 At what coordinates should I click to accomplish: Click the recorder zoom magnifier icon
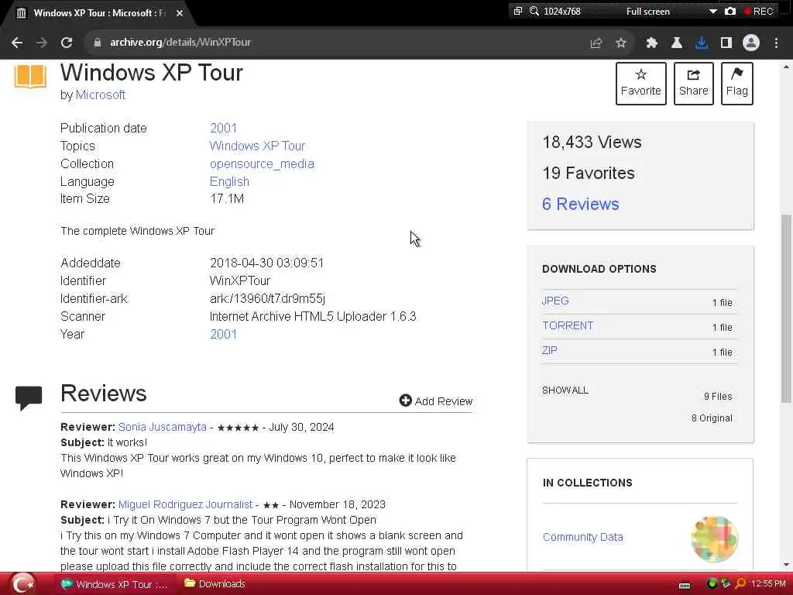[x=534, y=11]
